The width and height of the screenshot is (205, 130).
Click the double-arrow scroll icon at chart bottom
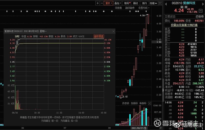(161, 128)
